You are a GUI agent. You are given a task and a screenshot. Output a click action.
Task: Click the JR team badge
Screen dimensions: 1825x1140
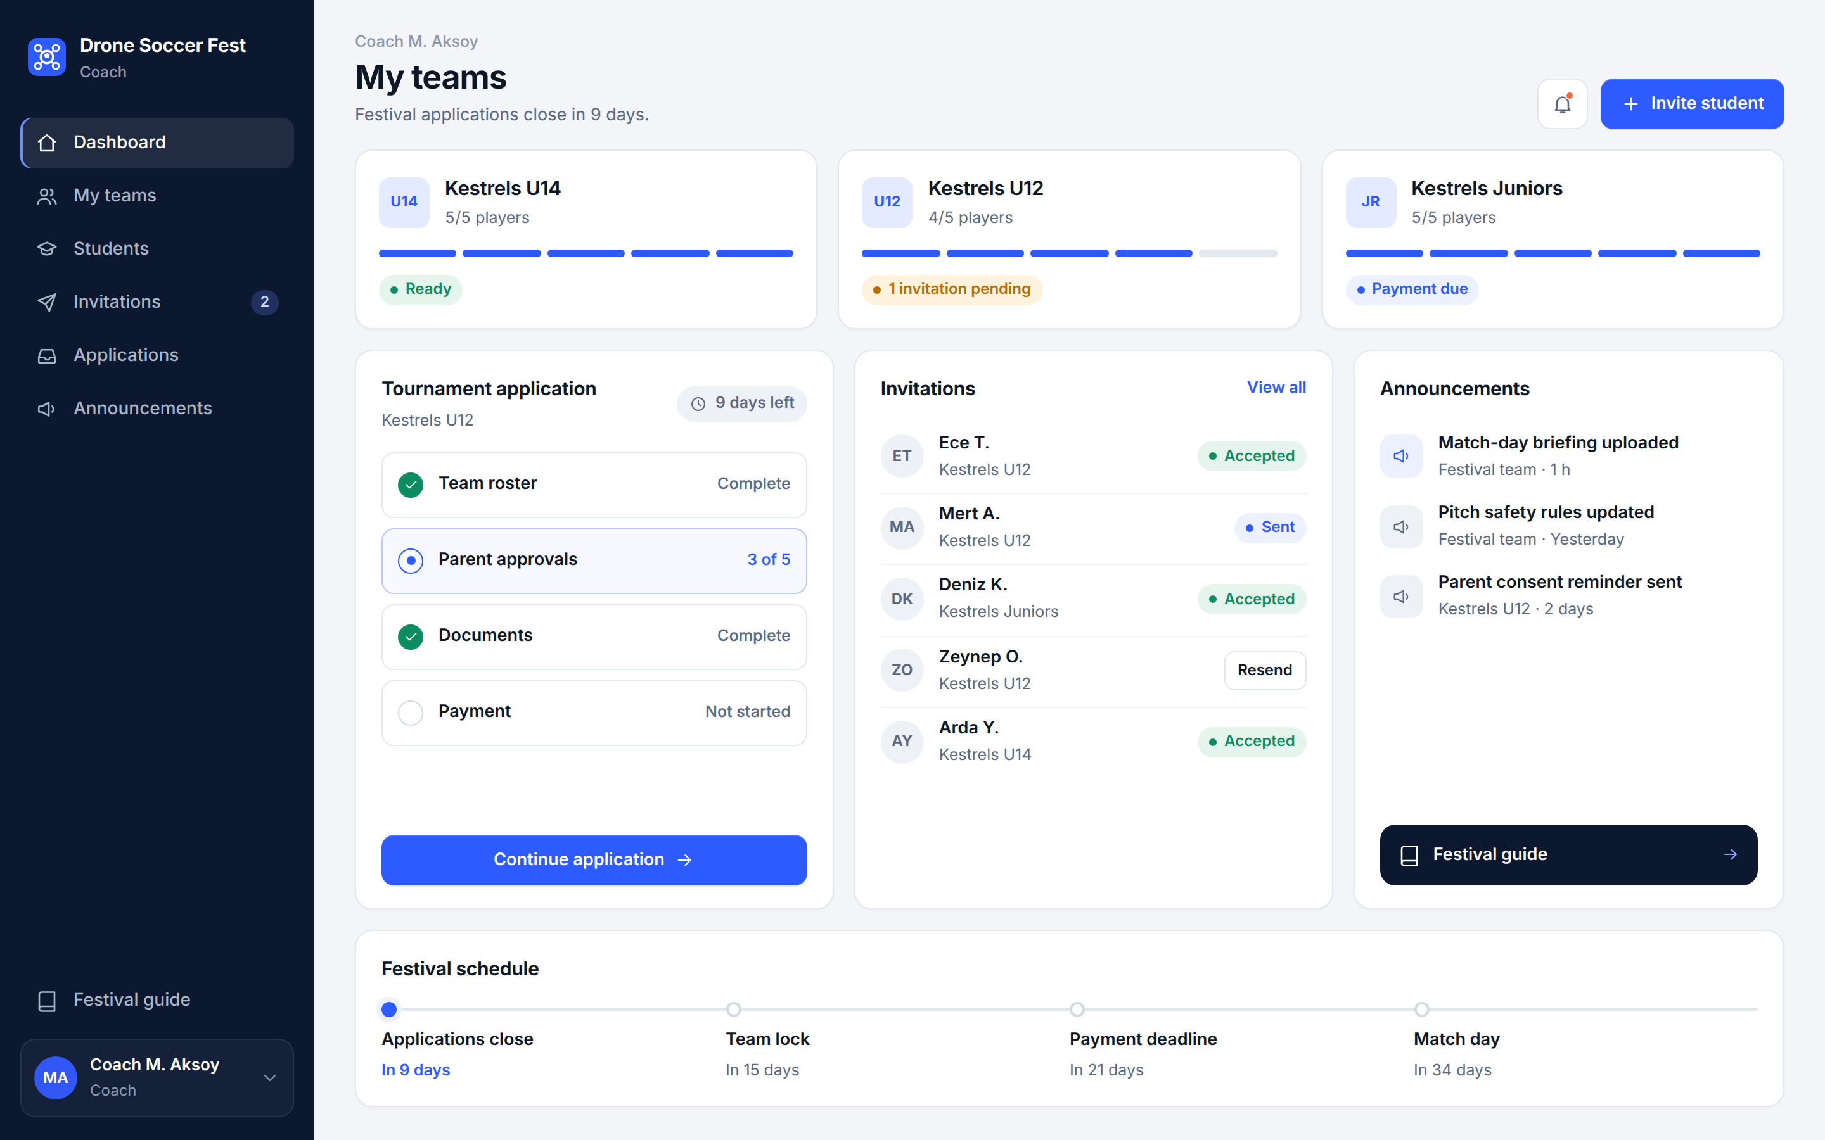[x=1370, y=202]
